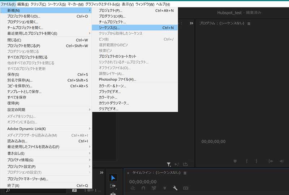
Task: Click the timeline timecode 00;00;00;00
Action: click(143, 182)
